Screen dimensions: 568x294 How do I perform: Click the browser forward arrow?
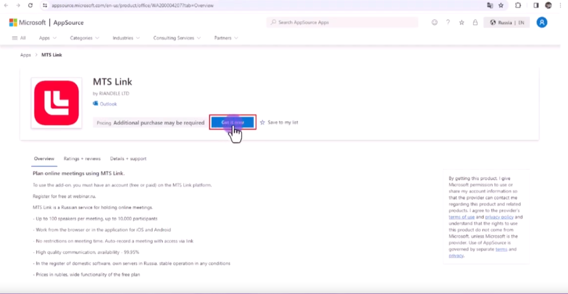point(18,6)
